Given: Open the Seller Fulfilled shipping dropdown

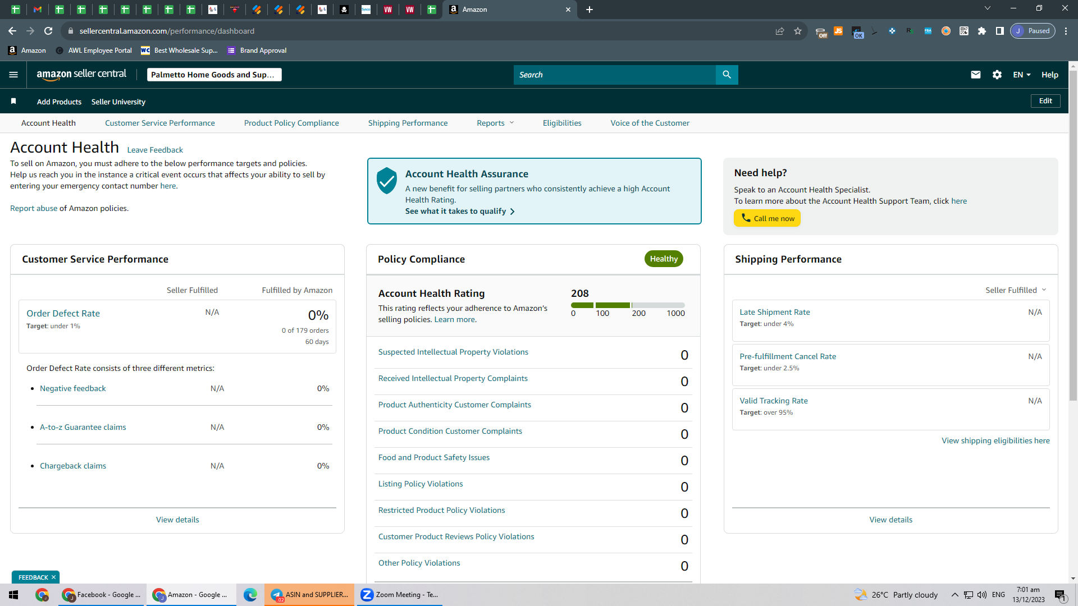Looking at the screenshot, I should click(x=1016, y=290).
